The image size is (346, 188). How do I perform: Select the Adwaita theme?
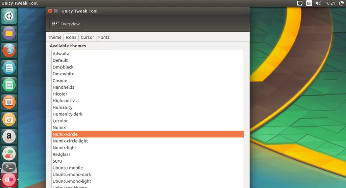[x=148, y=54]
